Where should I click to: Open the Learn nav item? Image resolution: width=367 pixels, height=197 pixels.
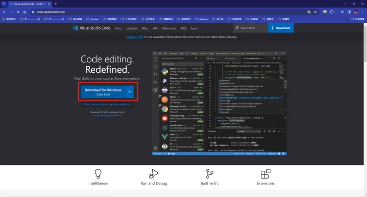tap(194, 28)
